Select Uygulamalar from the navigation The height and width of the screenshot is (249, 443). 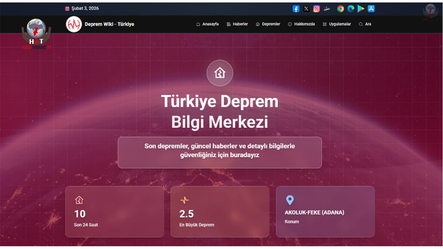(x=337, y=24)
